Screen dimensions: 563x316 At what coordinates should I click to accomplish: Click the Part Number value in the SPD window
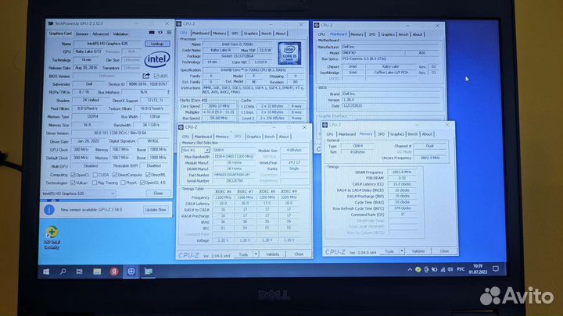click(x=236, y=175)
